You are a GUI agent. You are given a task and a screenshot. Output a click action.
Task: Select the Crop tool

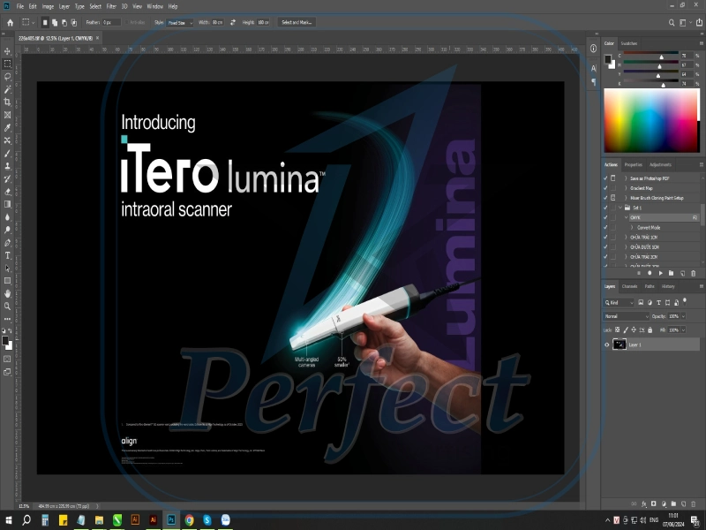tap(8, 102)
